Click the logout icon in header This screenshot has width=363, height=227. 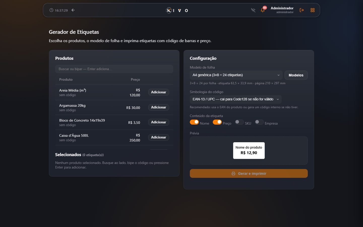[301, 10]
